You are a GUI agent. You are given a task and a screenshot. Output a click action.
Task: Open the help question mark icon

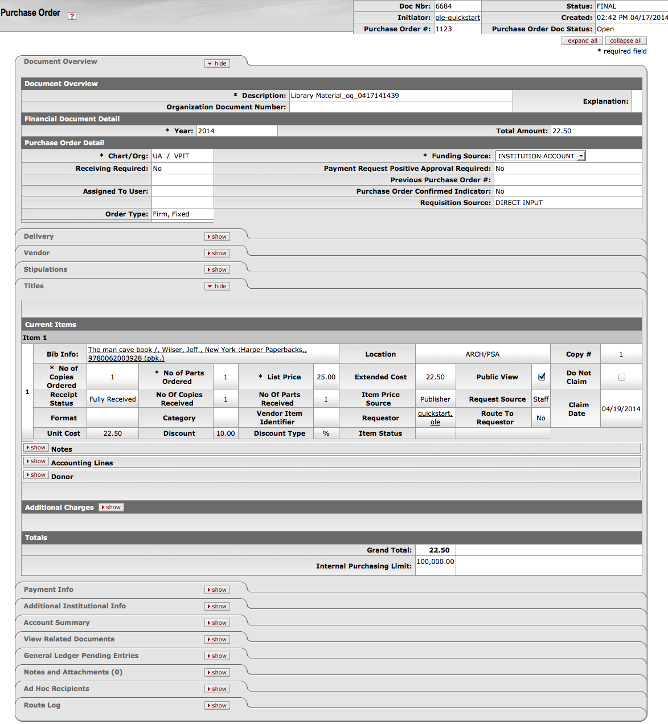72,16
